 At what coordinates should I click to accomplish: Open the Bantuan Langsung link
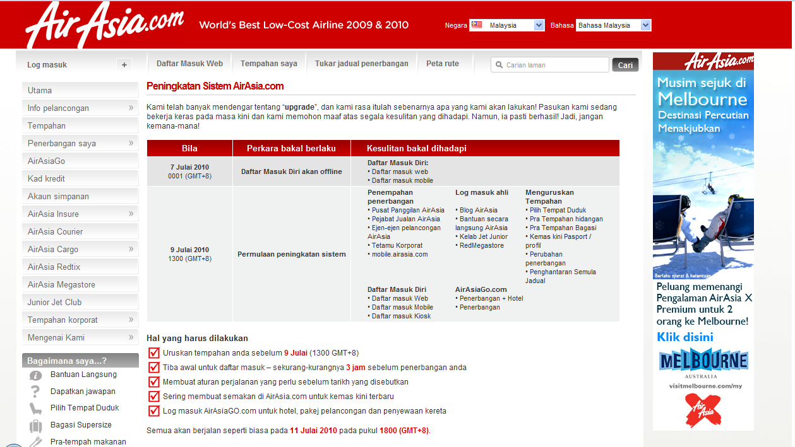click(x=83, y=374)
